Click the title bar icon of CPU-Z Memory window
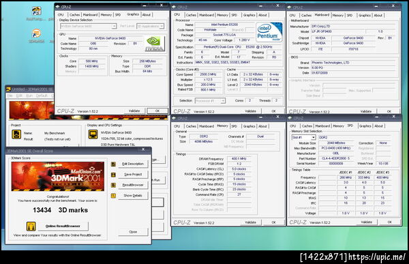Viewport: 409px width, 264px height. click(174, 118)
